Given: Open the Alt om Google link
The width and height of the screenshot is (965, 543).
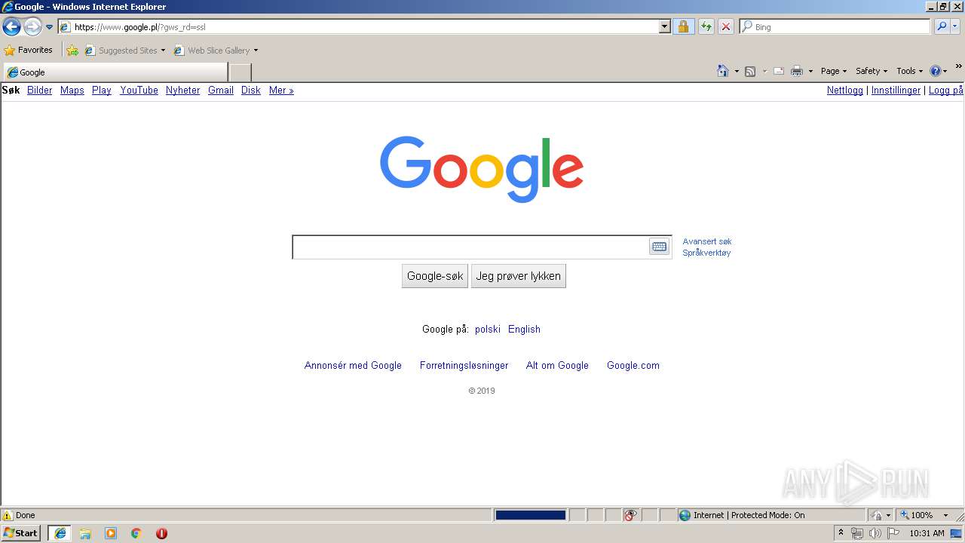Looking at the screenshot, I should click(x=557, y=366).
